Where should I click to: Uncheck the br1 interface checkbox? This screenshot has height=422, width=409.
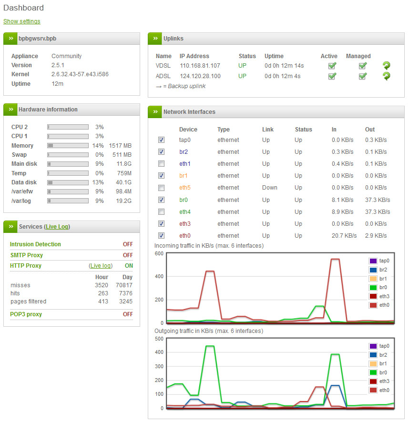[x=161, y=175]
